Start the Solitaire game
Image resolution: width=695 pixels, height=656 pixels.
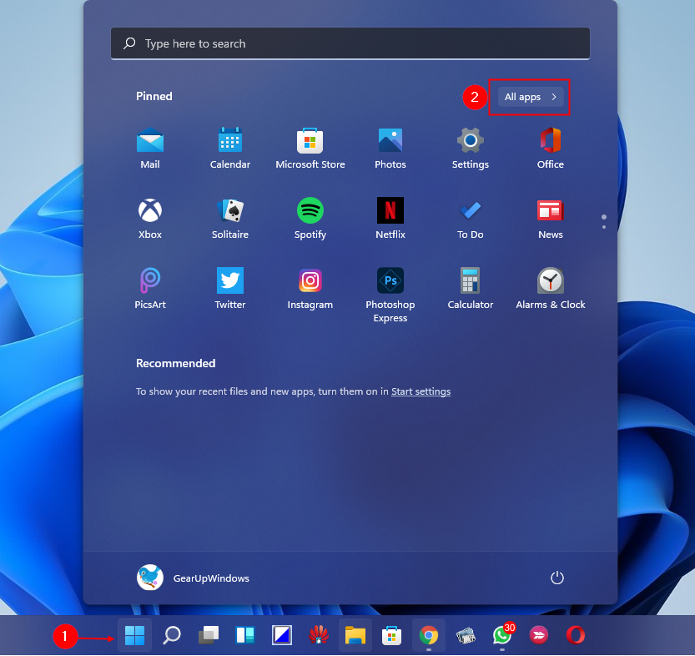pyautogui.click(x=230, y=219)
